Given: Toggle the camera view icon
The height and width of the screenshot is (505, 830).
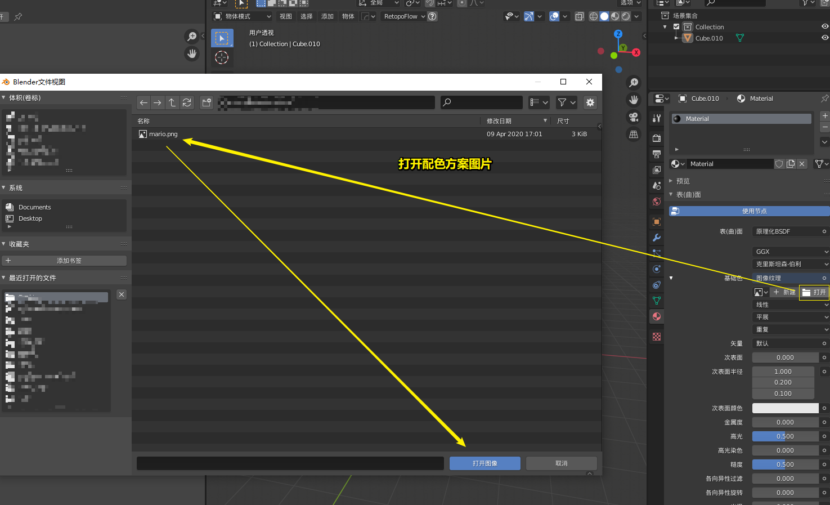Looking at the screenshot, I should (x=634, y=117).
